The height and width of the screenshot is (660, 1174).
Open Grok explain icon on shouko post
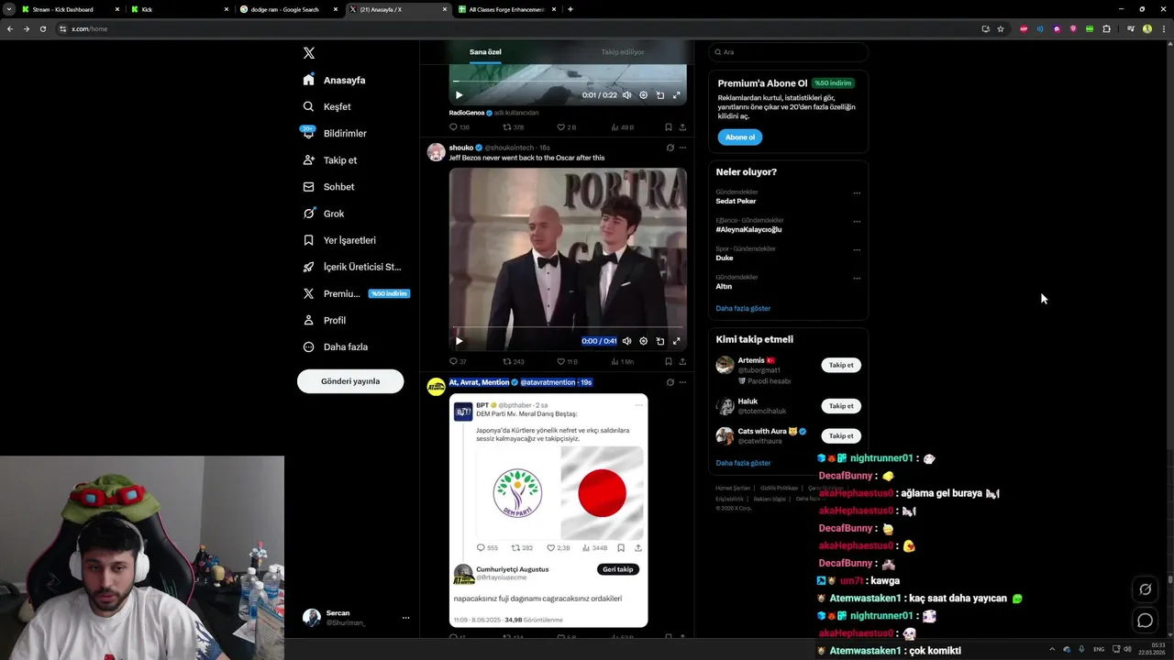[670, 148]
